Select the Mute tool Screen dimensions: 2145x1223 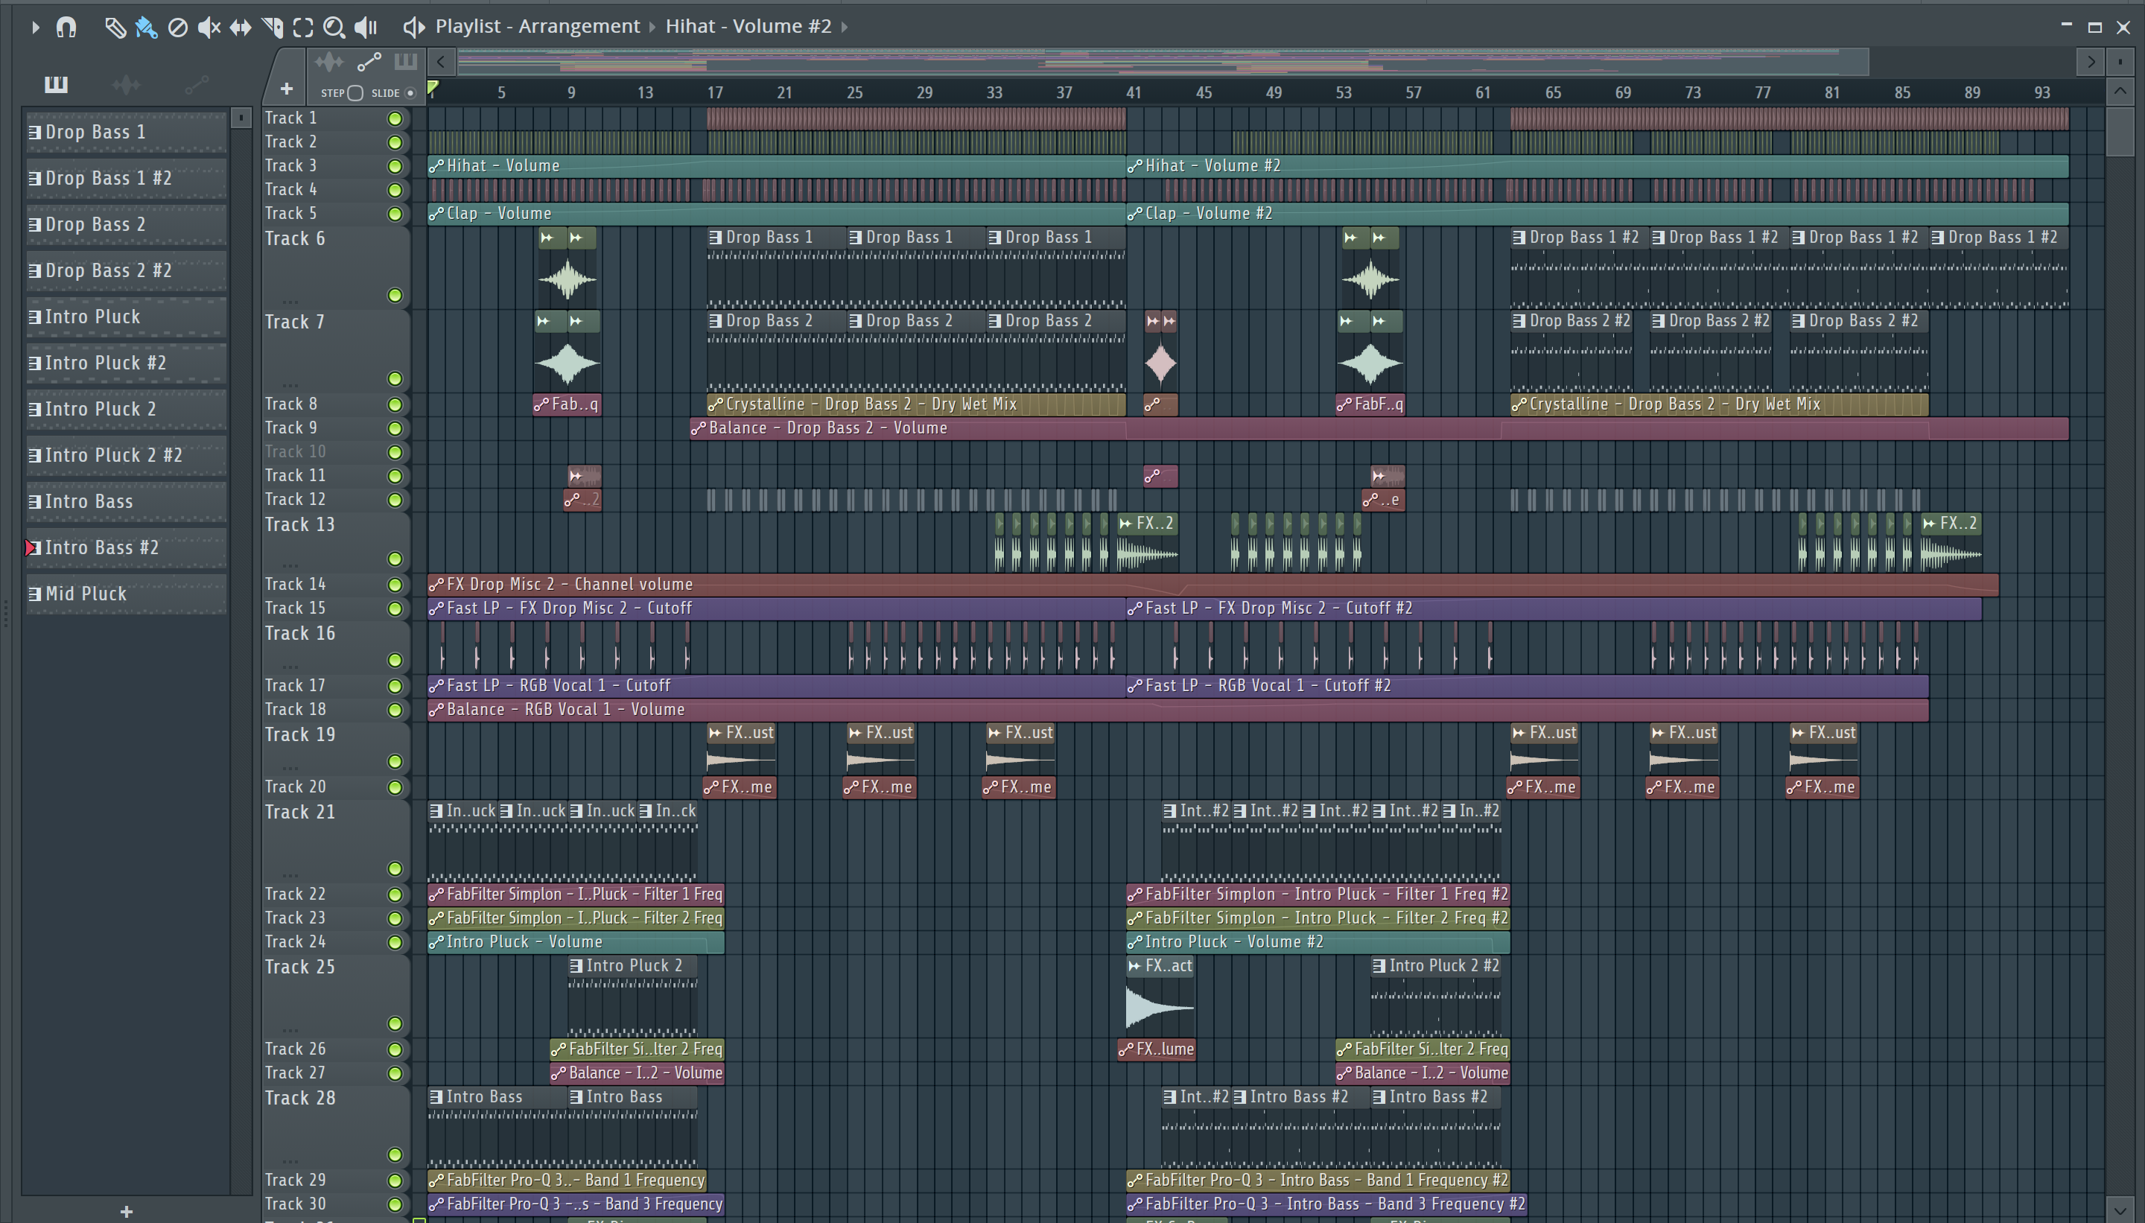click(209, 27)
